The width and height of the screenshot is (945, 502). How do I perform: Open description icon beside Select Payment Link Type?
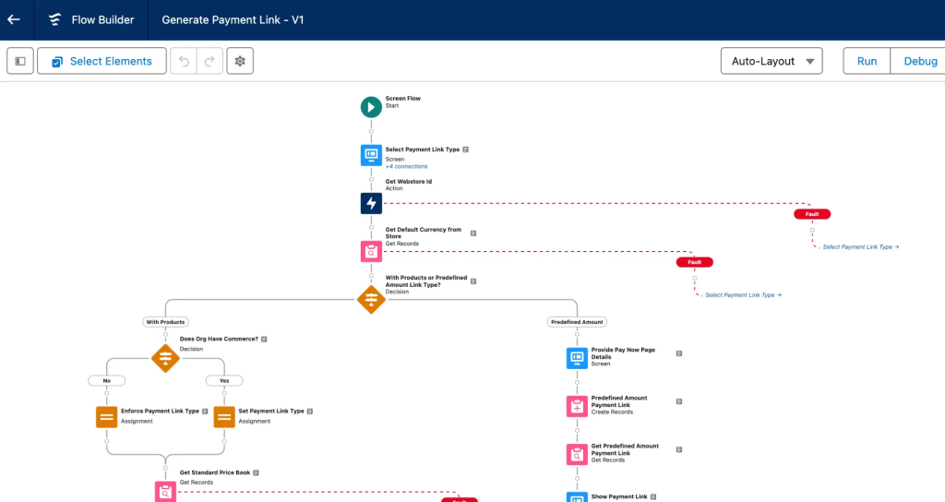click(x=465, y=149)
